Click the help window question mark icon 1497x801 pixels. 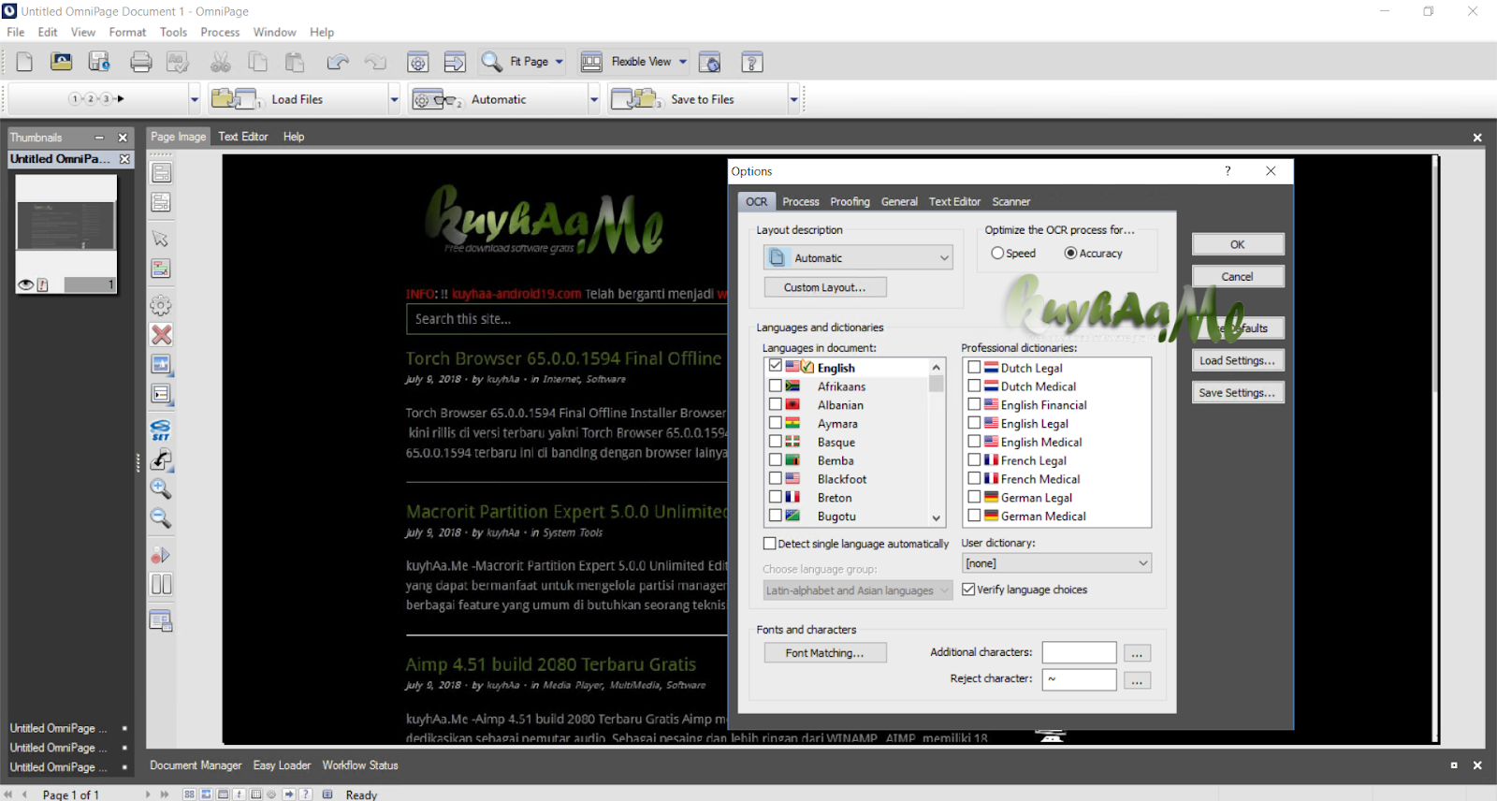752,62
